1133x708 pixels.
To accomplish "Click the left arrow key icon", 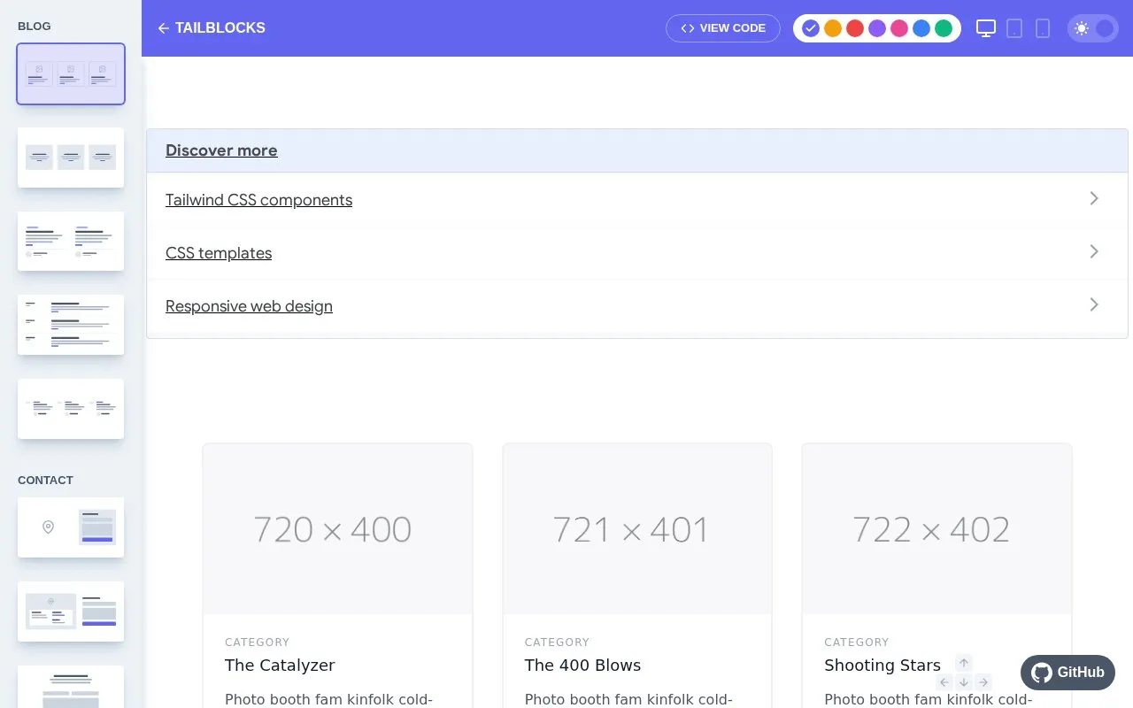I will pyautogui.click(x=944, y=682).
